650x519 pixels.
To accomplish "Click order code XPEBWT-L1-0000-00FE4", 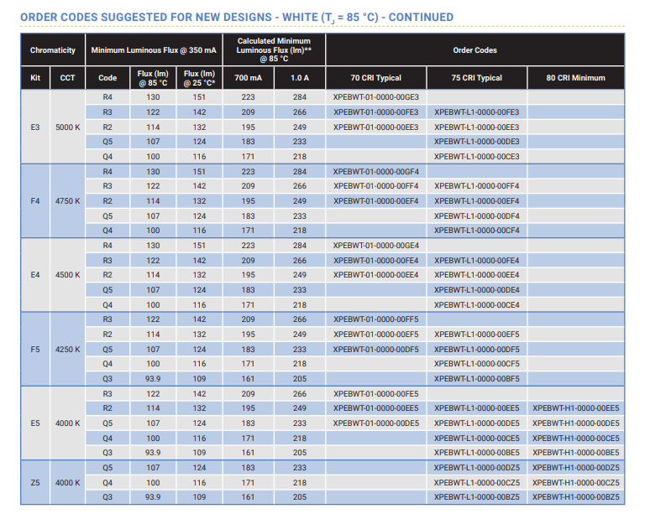I will click(477, 260).
